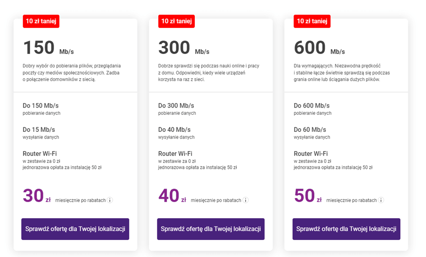The image size is (426, 257).
Task: Check offer for the 150 Mb/s plan
Action: tap(75, 229)
